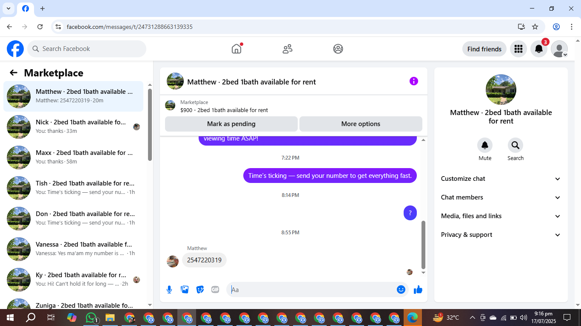This screenshot has height=326, width=581.
Task: Go back using the Marketplace back arrow
Action: point(14,73)
